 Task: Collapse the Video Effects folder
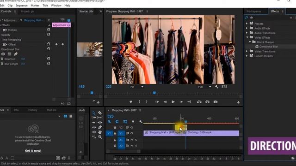click(247, 37)
